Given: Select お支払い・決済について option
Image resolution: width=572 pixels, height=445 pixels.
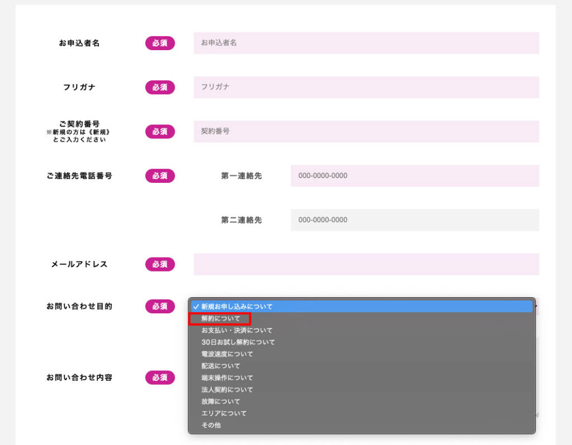Looking at the screenshot, I should (361, 330).
